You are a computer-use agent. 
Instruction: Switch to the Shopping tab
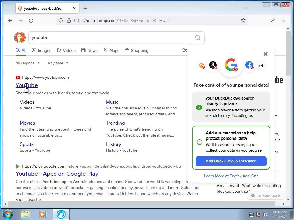click(137, 50)
